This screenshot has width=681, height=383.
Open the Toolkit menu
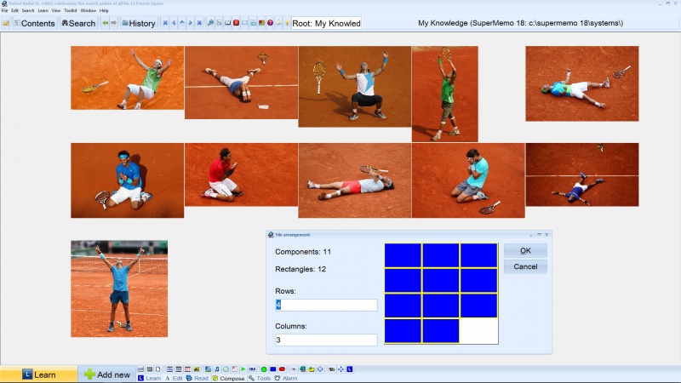pos(71,10)
